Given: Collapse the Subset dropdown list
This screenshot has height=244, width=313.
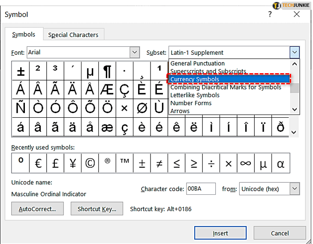Looking at the screenshot, I should (x=294, y=53).
